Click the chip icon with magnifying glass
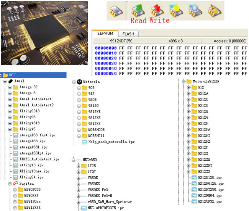249x211 pixels. [x=195, y=10]
